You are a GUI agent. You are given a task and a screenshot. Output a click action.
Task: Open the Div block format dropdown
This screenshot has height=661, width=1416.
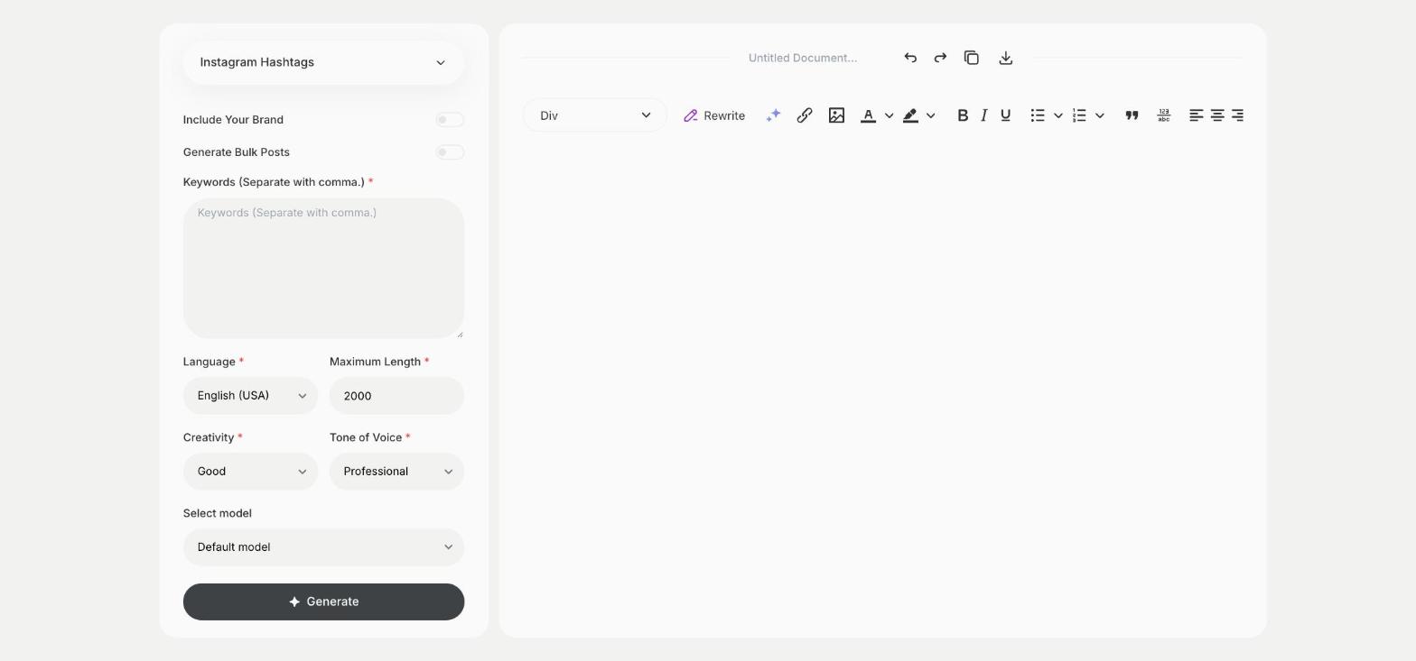pyautogui.click(x=595, y=115)
